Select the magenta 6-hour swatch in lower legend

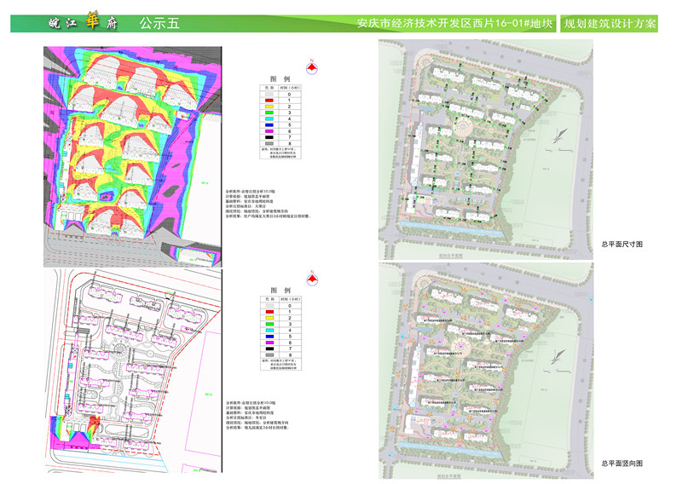pos(269,343)
